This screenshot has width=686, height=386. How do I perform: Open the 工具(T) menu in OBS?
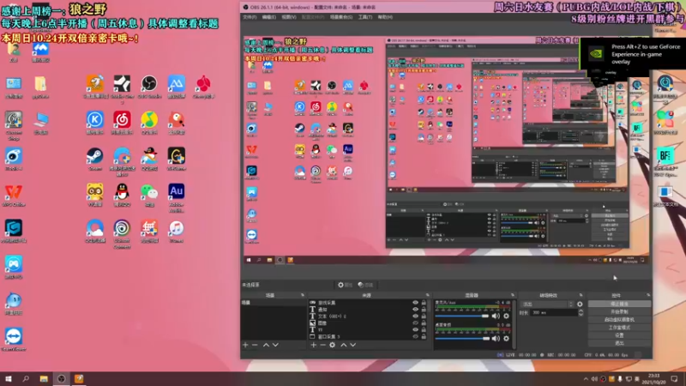point(365,17)
